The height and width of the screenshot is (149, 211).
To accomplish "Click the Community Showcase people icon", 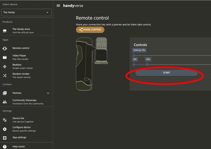I will point(5,102).
